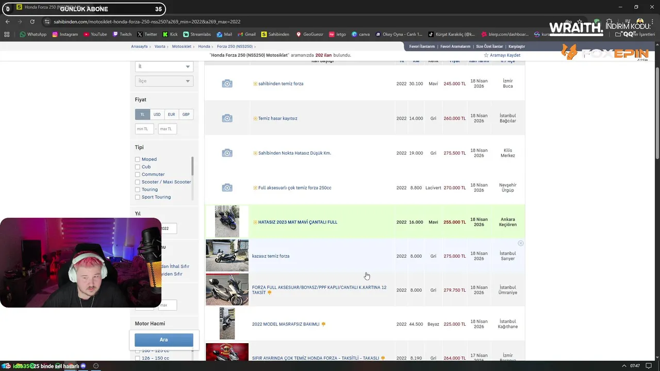
Task: Open thumbnail of kazasız temiz forza listing
Action: (x=227, y=256)
